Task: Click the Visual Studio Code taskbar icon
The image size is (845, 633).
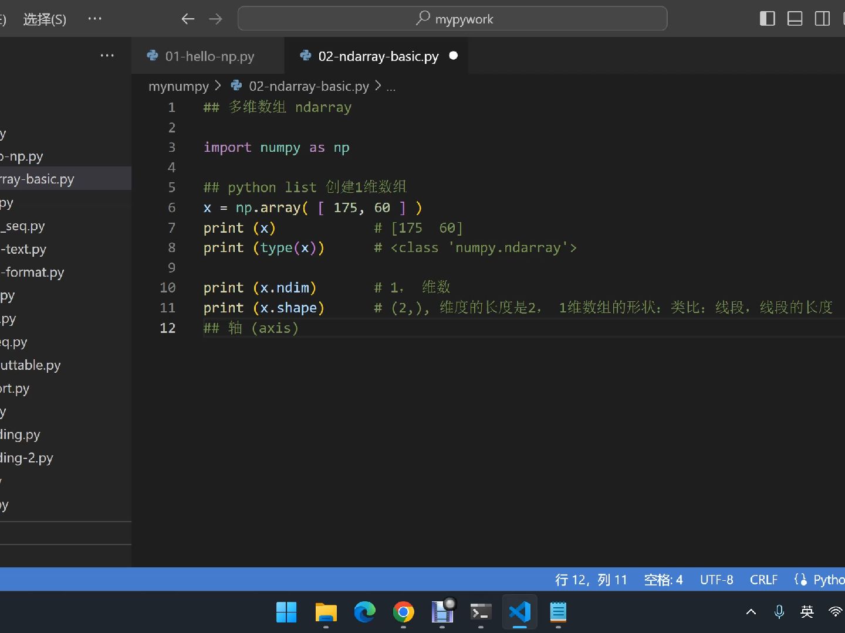Action: 520,612
